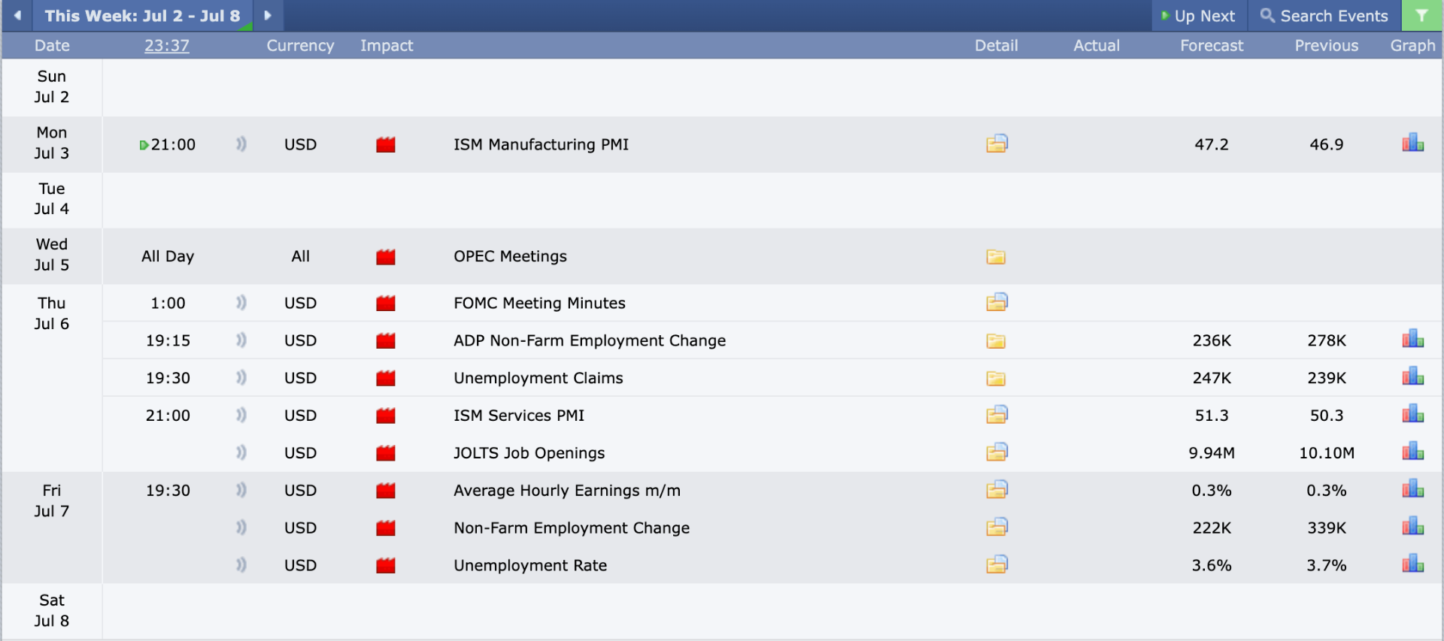The image size is (1444, 641).
Task: Toggle alert bell for Non-Farm Employment Change row
Action: 241,528
